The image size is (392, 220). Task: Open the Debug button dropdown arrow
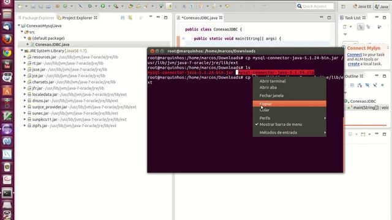[96, 6]
